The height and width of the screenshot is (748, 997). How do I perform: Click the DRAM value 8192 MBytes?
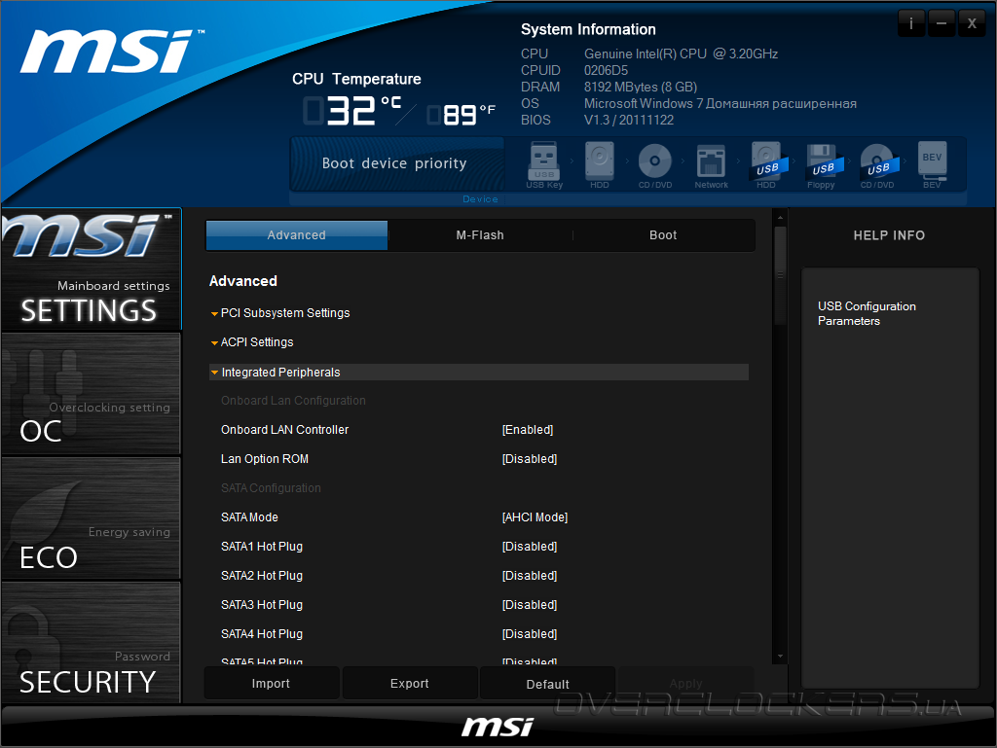[x=641, y=87]
